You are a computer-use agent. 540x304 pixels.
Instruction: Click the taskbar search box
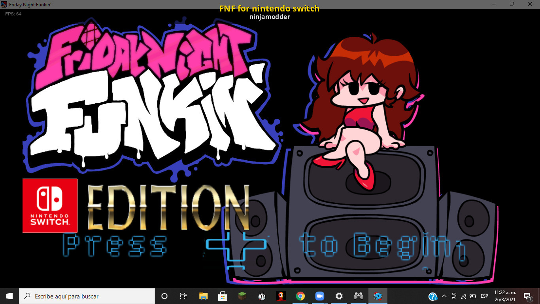pyautogui.click(x=87, y=296)
